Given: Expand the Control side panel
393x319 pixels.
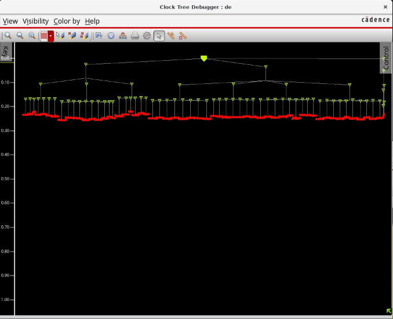Looking at the screenshot, I should 386,58.
